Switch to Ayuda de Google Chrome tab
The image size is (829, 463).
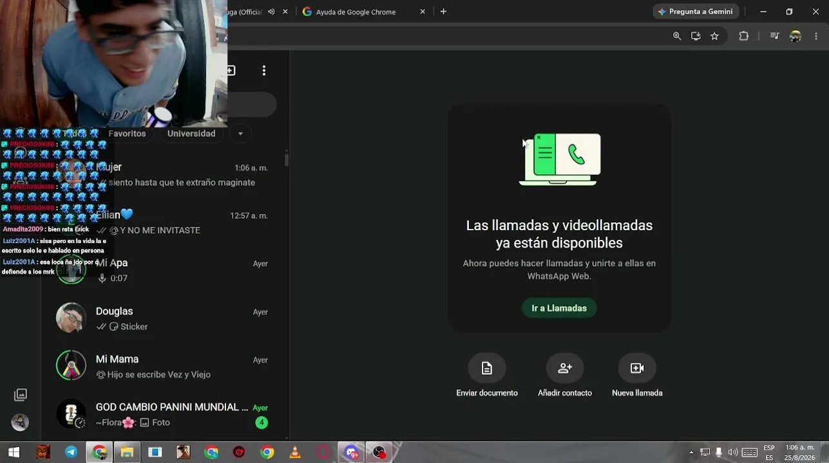(364, 12)
